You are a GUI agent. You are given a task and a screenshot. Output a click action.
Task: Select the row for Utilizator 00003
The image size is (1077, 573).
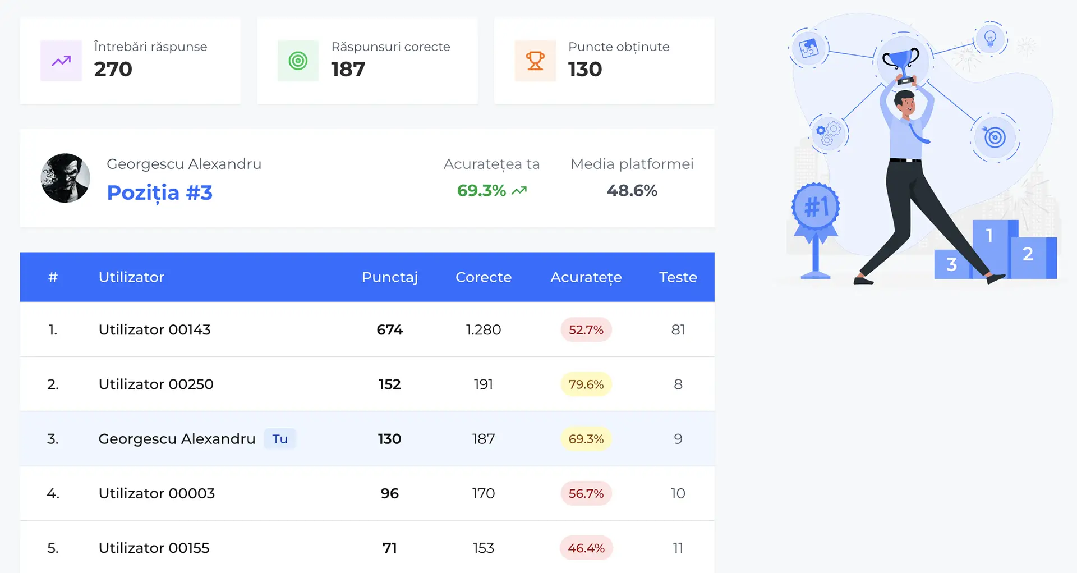[367, 493]
